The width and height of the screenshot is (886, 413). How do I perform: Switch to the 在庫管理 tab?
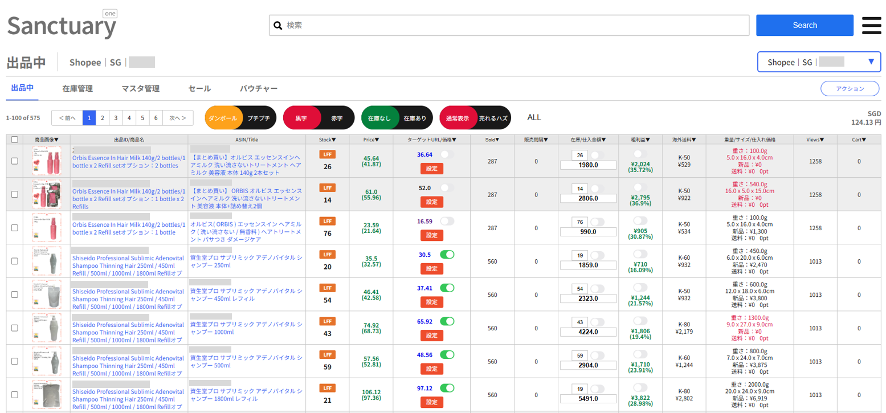coord(77,89)
